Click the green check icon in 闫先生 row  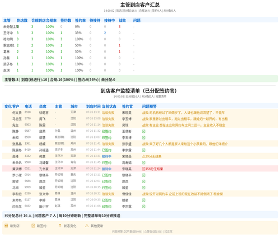[143, 207]
